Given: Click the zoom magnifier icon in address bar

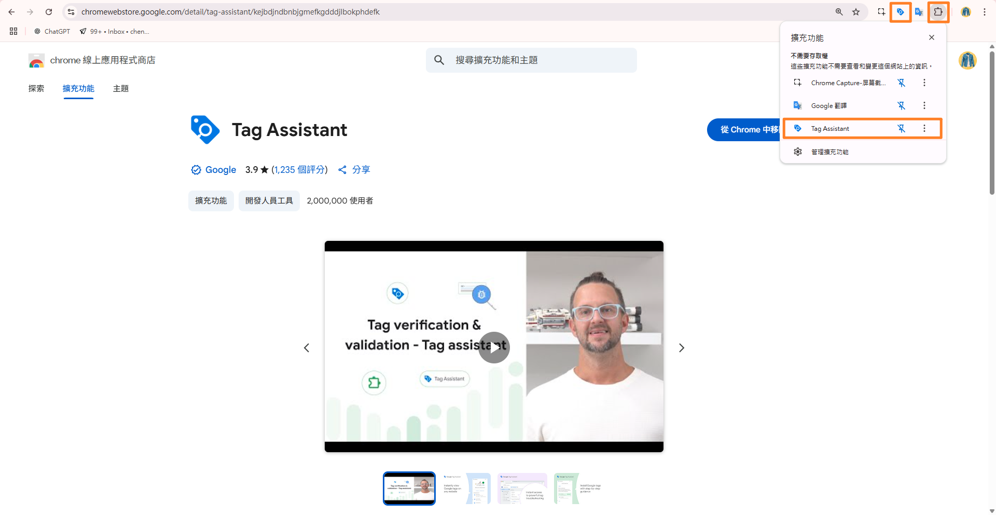Looking at the screenshot, I should pyautogui.click(x=839, y=12).
